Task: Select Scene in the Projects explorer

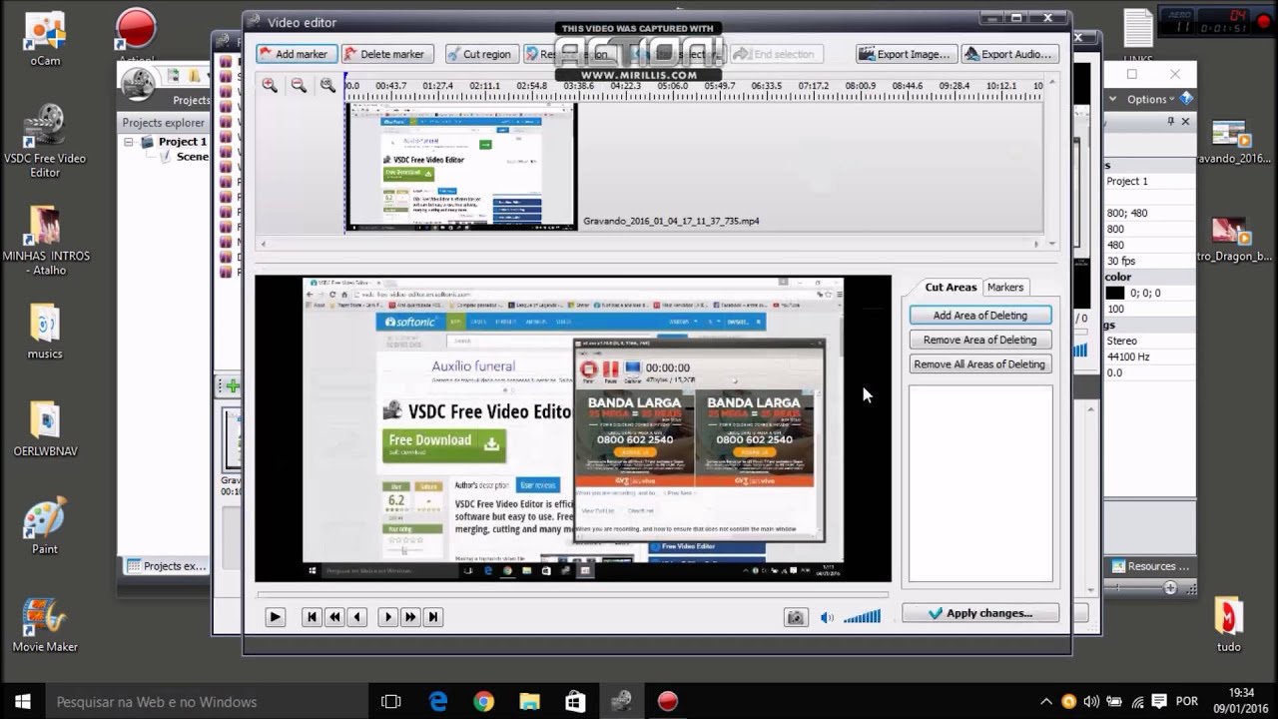Action: tap(192, 157)
